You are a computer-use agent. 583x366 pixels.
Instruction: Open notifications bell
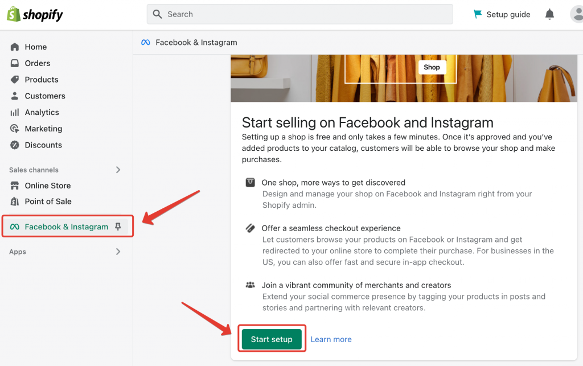(x=549, y=14)
